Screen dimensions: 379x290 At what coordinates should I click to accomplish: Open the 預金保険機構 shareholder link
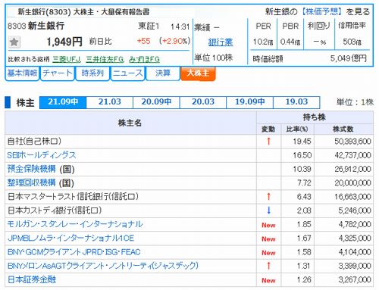pyautogui.click(x=31, y=169)
